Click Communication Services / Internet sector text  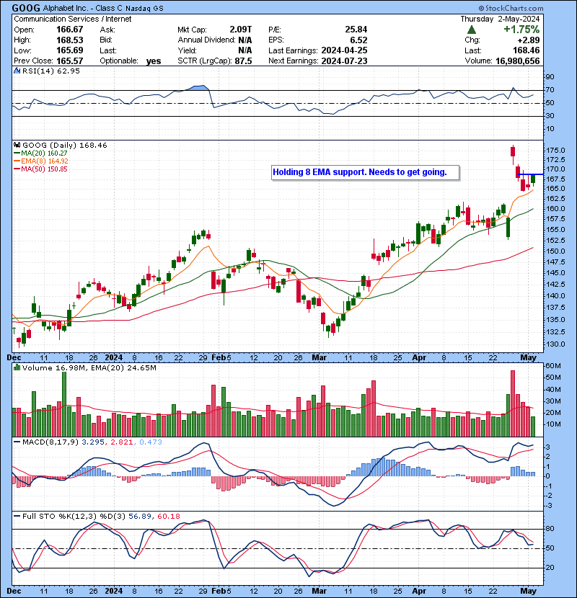pyautogui.click(x=73, y=19)
